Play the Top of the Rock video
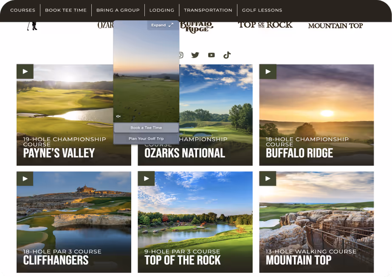392x277 pixels. (146, 178)
